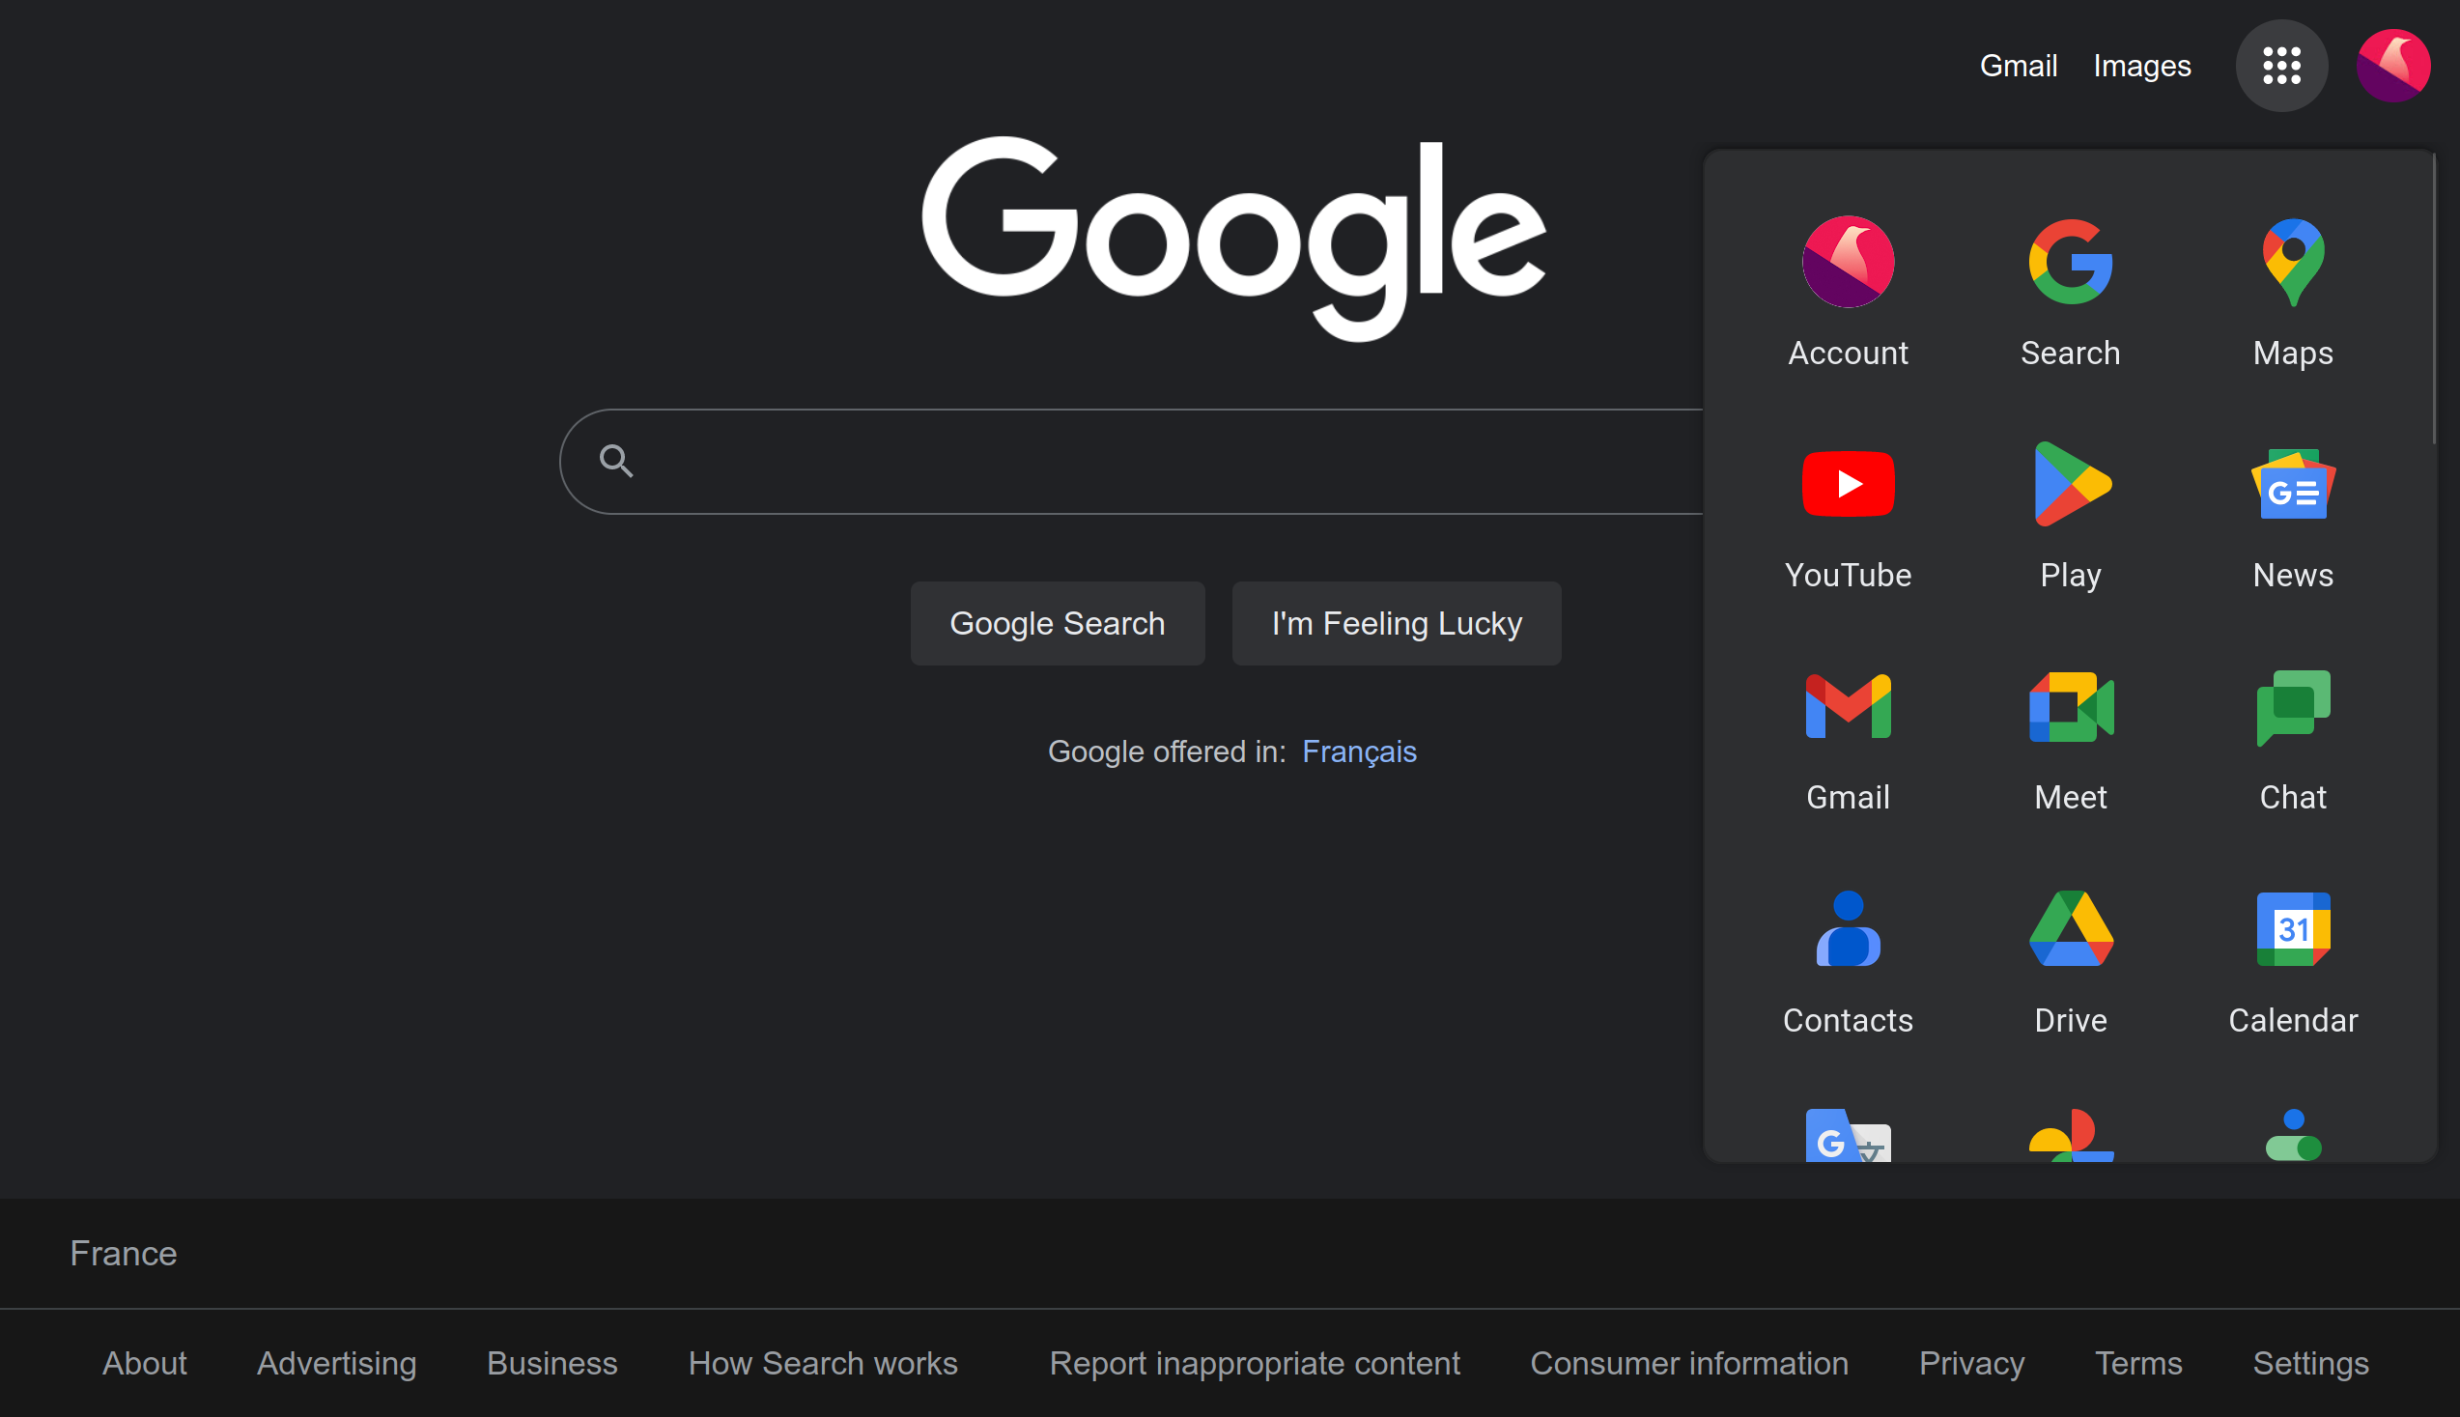The height and width of the screenshot is (1417, 2460).
Task: Click the magnifier icon in the search box
Action: pos(616,461)
